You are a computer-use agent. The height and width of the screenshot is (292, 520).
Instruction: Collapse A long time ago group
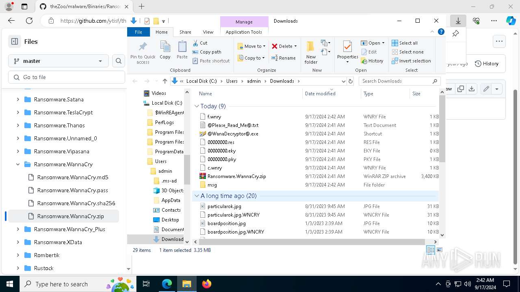pos(197,196)
